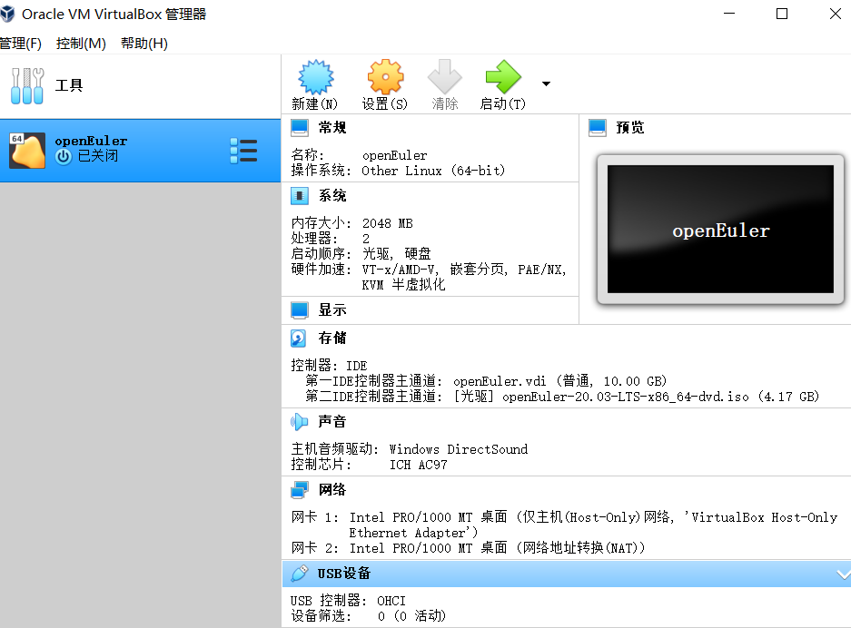Click the 工具 tools icon in sidebar

pos(27,84)
